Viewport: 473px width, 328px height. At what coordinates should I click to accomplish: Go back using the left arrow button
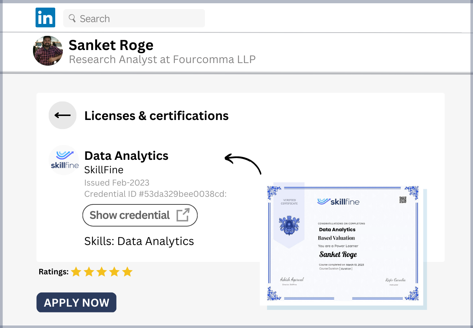pyautogui.click(x=62, y=115)
